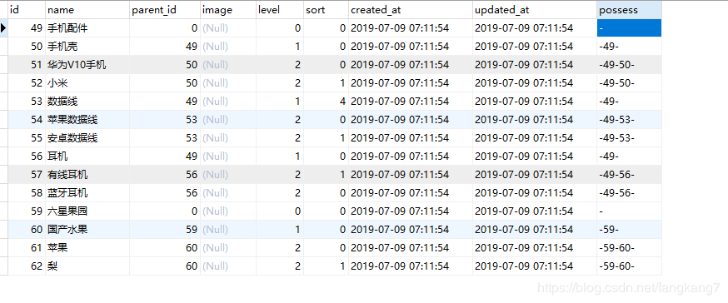This screenshot has width=728, height=303.
Task: Click the sort value 4 for 数据线
Action: coord(326,102)
